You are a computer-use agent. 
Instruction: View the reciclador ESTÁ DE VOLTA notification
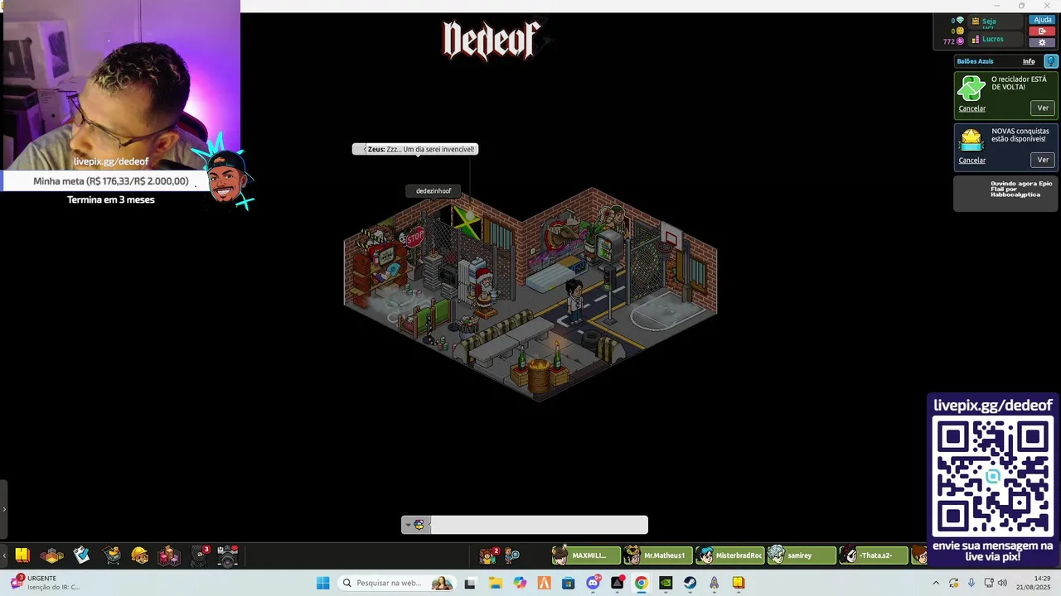(x=1043, y=108)
